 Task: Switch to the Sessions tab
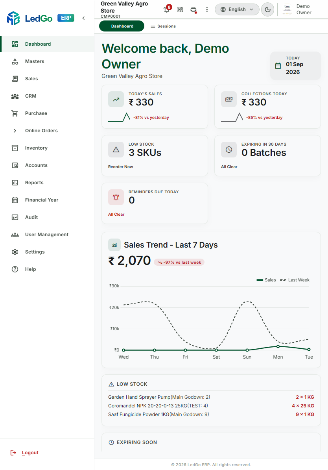pos(163,26)
